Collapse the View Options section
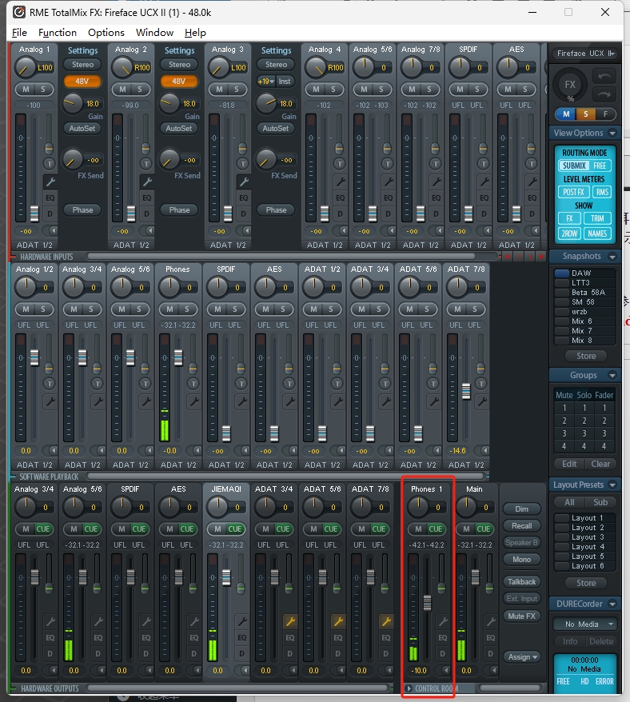The width and height of the screenshot is (630, 702). point(612,133)
